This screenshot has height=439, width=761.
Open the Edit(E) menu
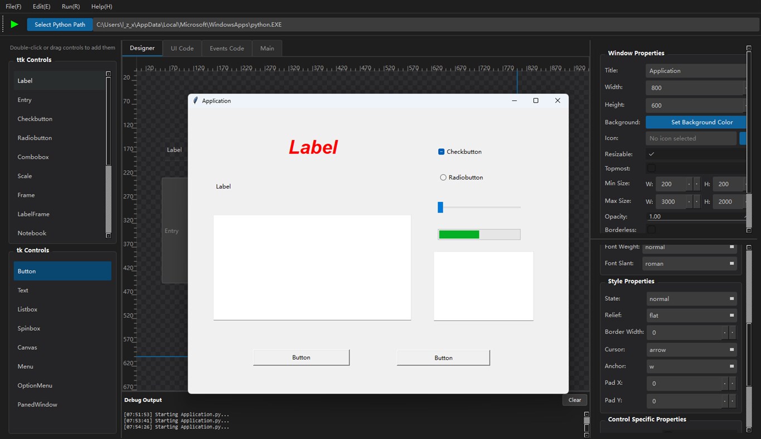click(x=41, y=6)
